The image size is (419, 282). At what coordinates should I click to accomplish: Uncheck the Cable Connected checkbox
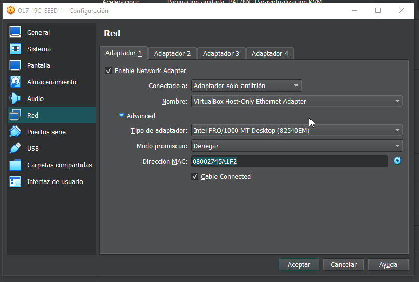tap(195, 176)
